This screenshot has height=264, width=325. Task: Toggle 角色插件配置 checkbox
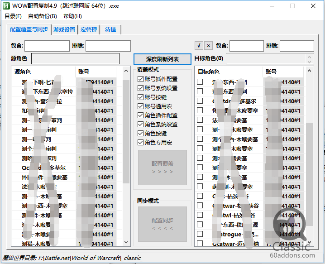coord(158,115)
